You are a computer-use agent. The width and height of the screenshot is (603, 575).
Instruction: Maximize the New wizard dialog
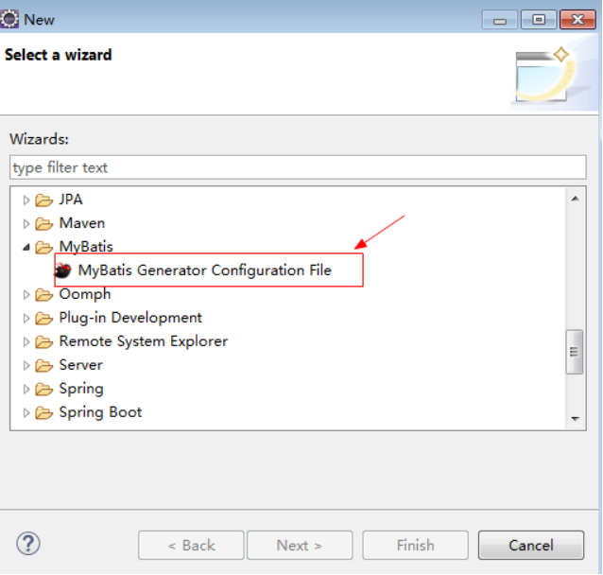click(539, 20)
